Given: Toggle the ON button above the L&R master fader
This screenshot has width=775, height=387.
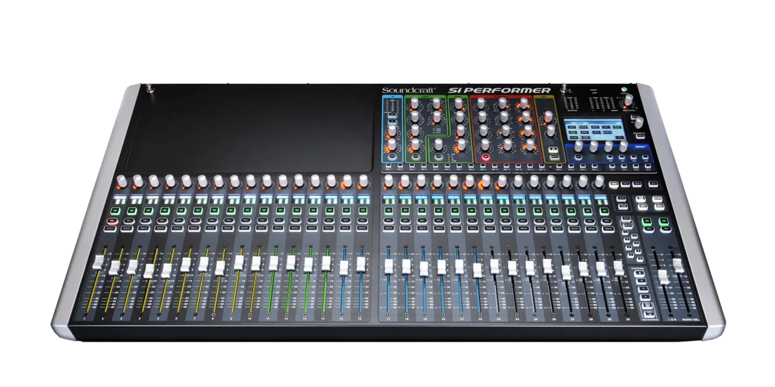Looking at the screenshot, I should pyautogui.click(x=647, y=222).
